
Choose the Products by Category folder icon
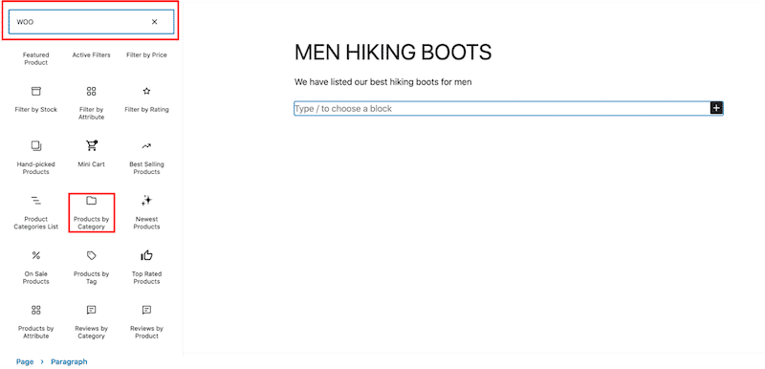(x=91, y=201)
